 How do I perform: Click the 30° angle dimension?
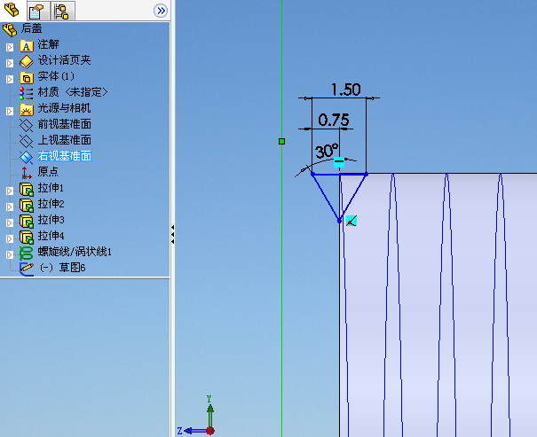(327, 151)
